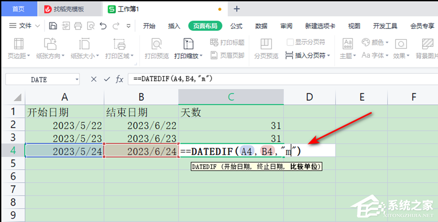This screenshot has height=222, width=438.
Task: Switch to the 开发工具 ribbon tab
Action: point(385,26)
